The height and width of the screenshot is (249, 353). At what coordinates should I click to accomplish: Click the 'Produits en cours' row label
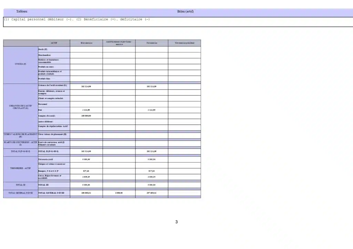click(46, 67)
